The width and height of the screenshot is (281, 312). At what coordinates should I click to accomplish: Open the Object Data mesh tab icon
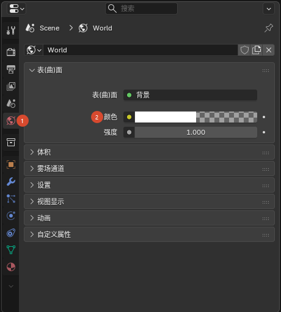11,250
